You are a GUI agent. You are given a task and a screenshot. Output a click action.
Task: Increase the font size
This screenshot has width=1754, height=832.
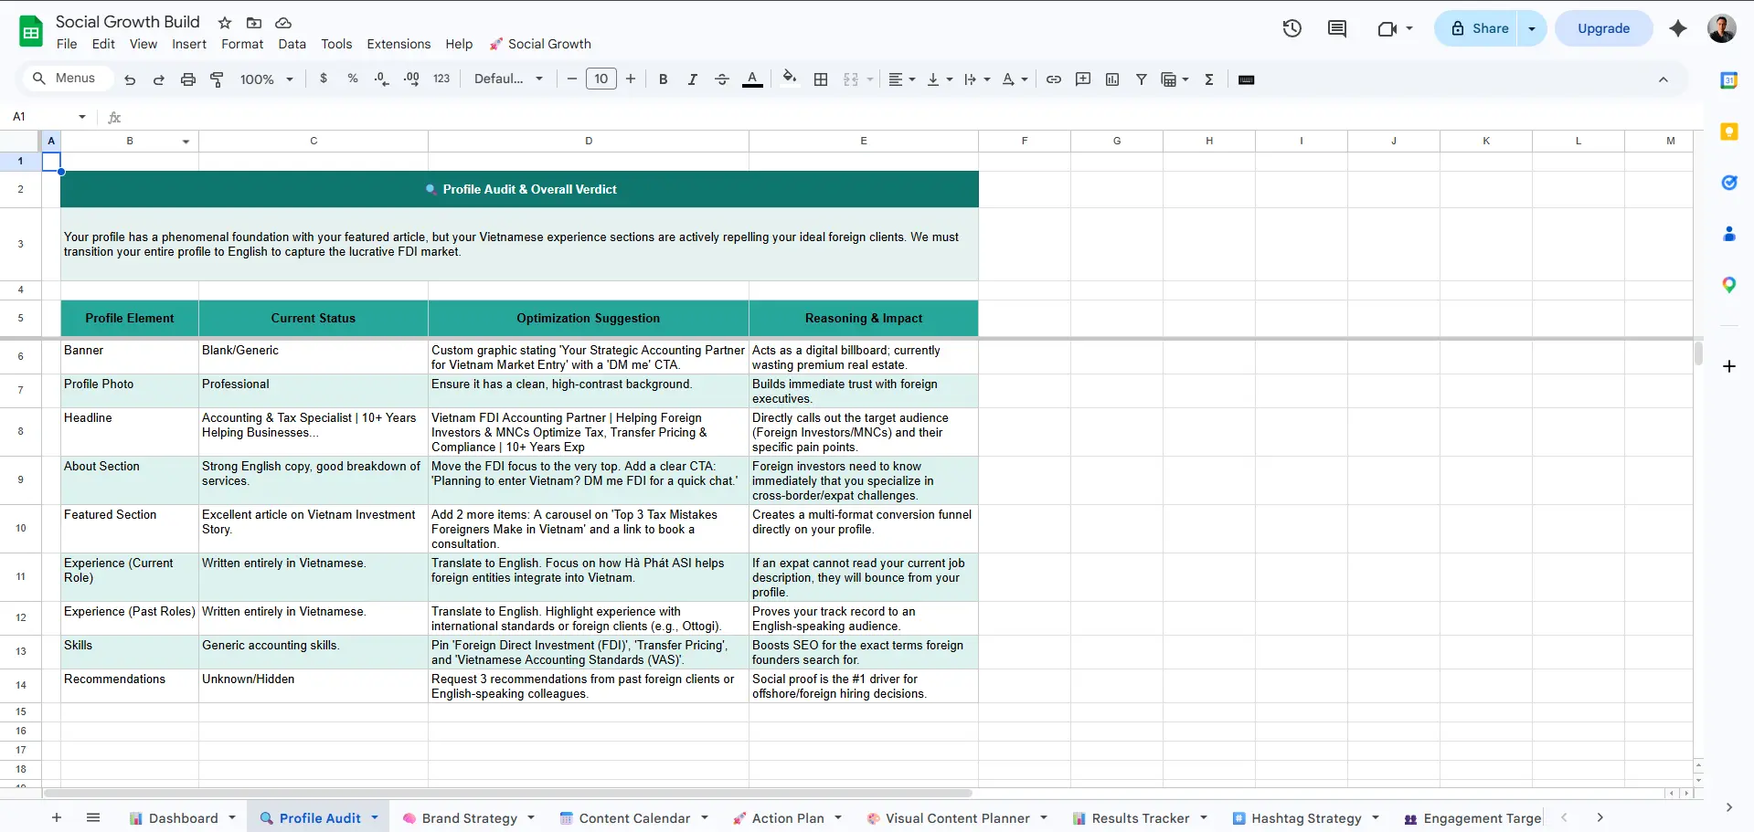(x=631, y=79)
